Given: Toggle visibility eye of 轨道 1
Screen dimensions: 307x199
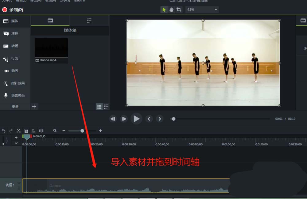Looking at the screenshot, I should [x=19, y=183].
